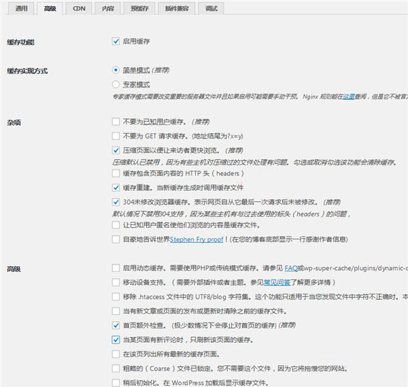Switch to the 通用 tab

pyautogui.click(x=21, y=9)
